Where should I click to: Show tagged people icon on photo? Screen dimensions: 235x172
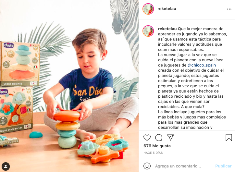[x=6, y=166]
